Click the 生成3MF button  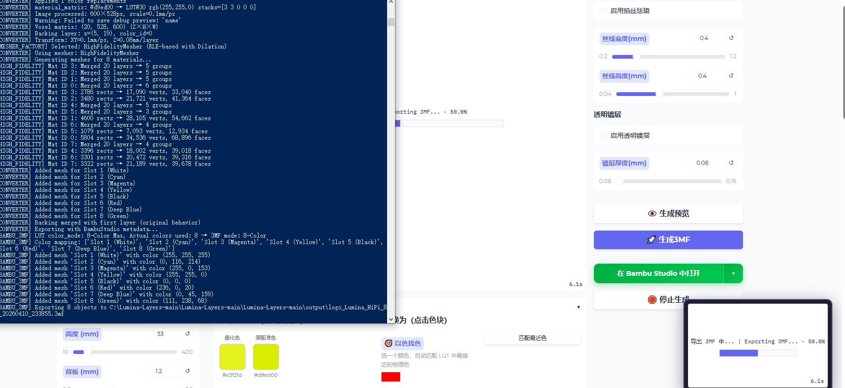point(668,239)
